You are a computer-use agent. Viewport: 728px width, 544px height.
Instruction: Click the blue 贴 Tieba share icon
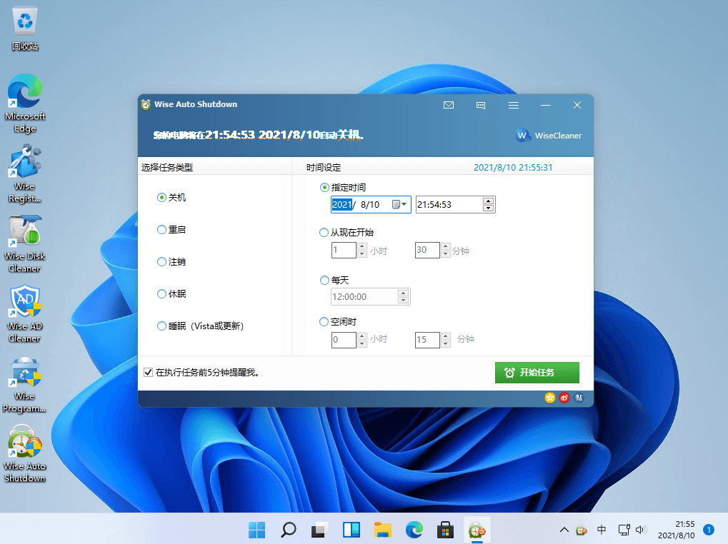coord(579,398)
